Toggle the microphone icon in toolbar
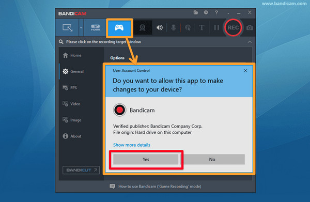 point(174,28)
